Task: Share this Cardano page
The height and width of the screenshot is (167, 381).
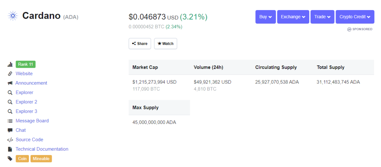Action: click(140, 44)
